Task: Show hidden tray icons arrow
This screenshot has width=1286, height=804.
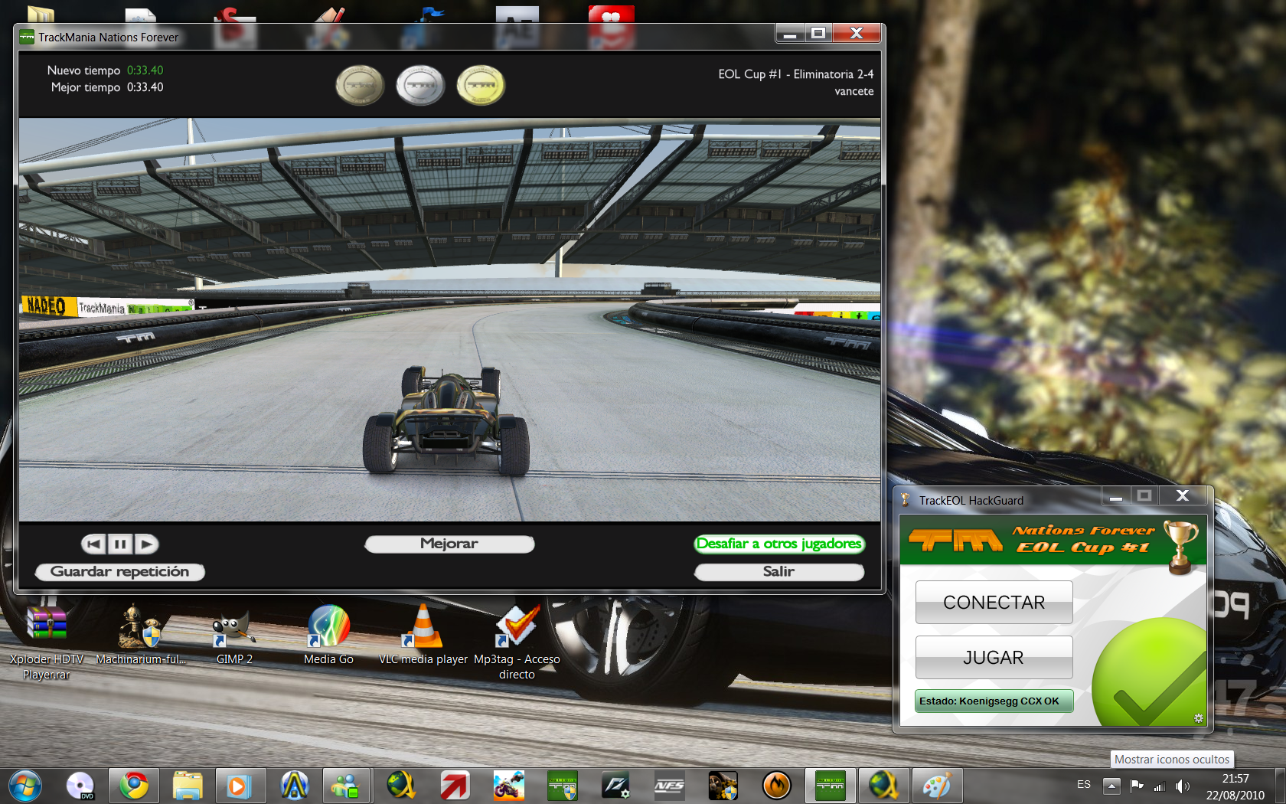Action: [1112, 786]
